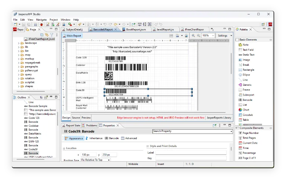Open the Navigate menu
The width and height of the screenshot is (286, 181).
pos(41,20)
